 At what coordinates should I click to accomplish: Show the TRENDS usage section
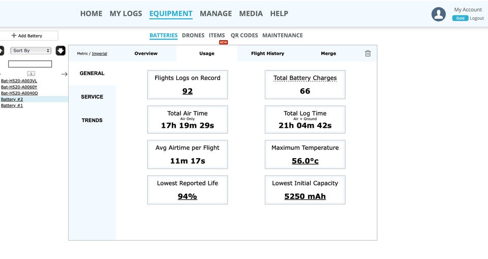(x=92, y=120)
